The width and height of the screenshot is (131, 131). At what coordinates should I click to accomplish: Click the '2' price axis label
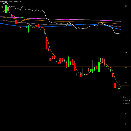click(125, 124)
